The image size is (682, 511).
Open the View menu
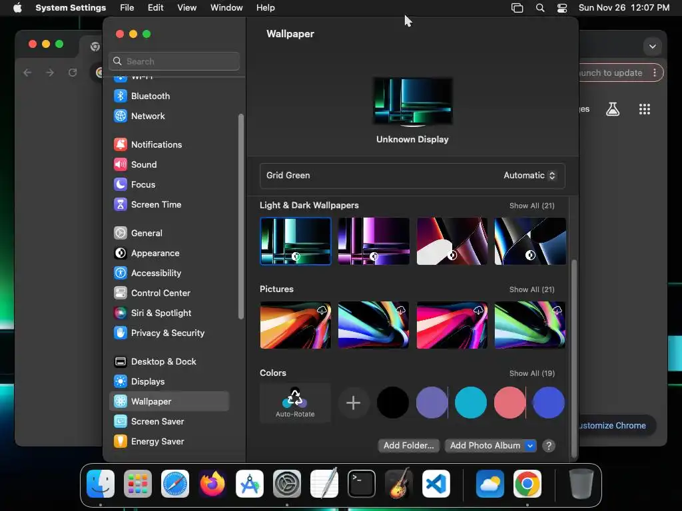click(187, 8)
